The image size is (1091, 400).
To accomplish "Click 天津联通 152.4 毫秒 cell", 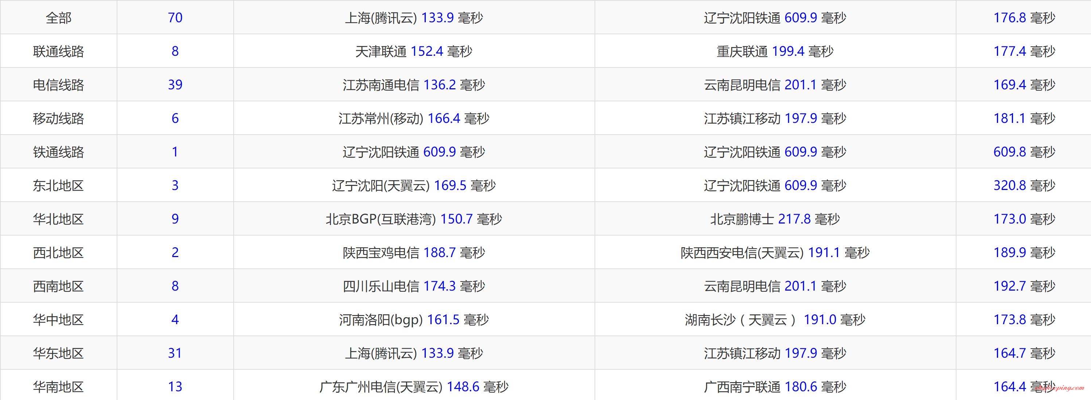I will tap(414, 51).
